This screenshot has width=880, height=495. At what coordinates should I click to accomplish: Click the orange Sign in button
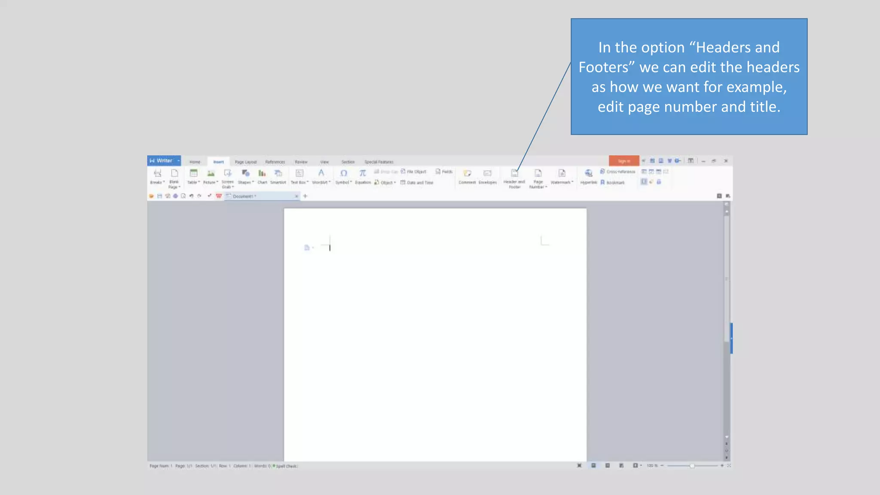point(624,161)
